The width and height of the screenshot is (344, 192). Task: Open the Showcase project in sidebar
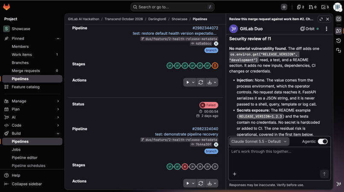point(32,29)
